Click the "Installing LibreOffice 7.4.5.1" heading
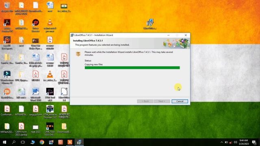The width and height of the screenshot is (260, 146). click(88, 41)
